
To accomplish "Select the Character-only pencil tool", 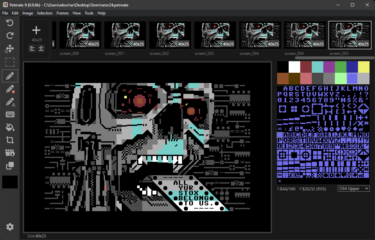I will point(10,102).
